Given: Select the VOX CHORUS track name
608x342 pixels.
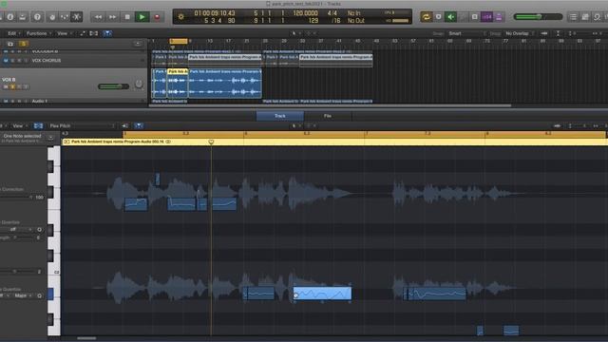Looking at the screenshot, I should [x=47, y=61].
